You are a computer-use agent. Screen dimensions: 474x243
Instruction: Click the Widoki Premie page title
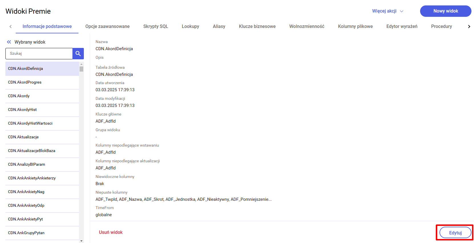pyautogui.click(x=28, y=11)
